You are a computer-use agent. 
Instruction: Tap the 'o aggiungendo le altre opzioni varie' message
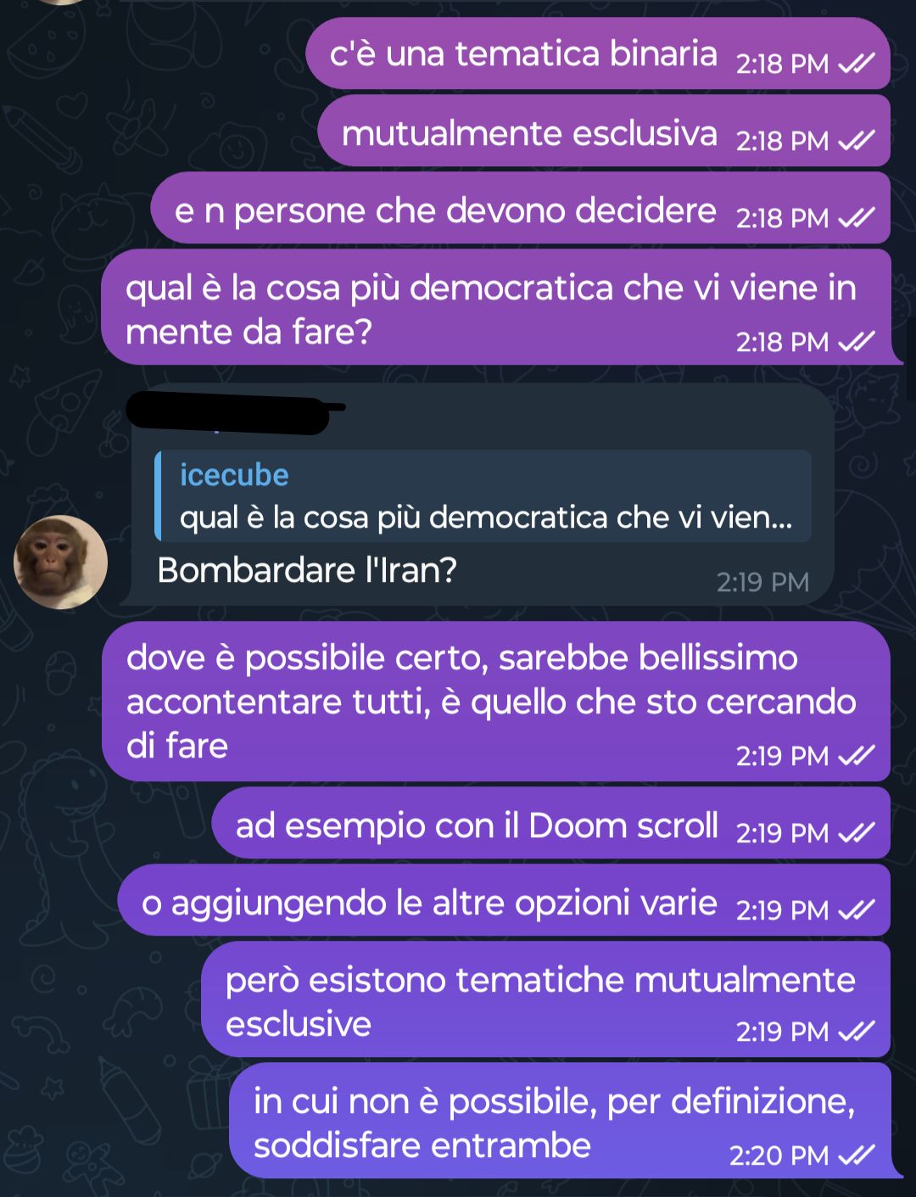coord(504,900)
